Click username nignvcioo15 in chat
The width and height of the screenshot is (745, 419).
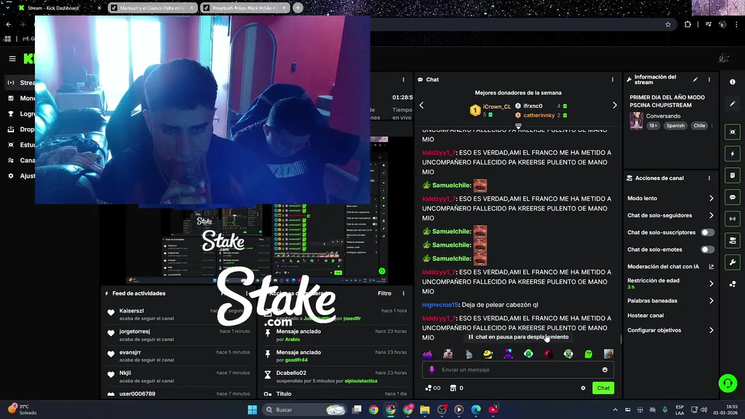pos(441,305)
